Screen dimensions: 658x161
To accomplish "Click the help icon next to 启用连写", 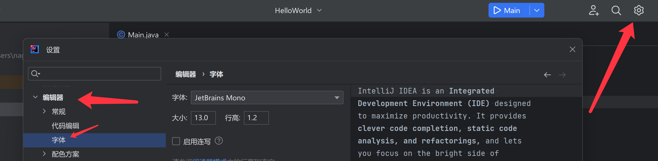I will 219,141.
